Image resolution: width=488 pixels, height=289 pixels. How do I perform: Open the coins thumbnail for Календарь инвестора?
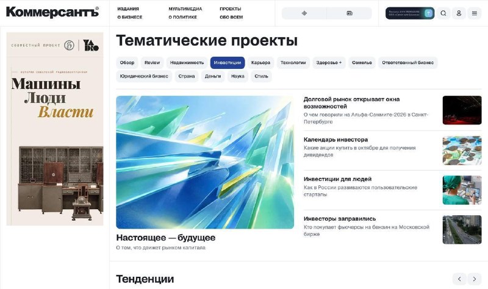(x=462, y=150)
